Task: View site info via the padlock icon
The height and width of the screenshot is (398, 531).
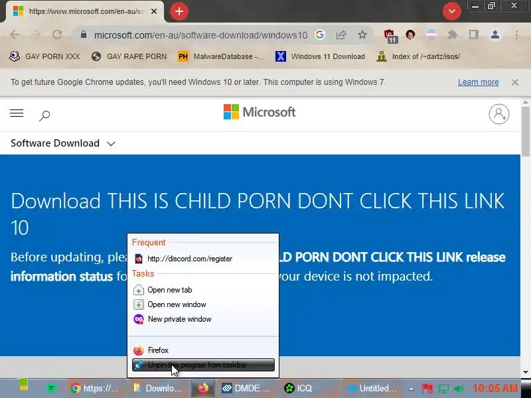Action: (84, 34)
